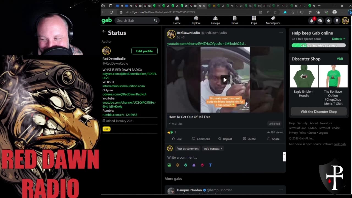
Task: Open code.gab source link
Action: [340, 144]
